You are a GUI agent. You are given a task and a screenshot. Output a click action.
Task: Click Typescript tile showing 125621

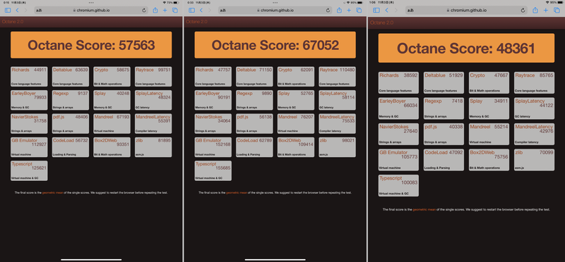[29, 170]
